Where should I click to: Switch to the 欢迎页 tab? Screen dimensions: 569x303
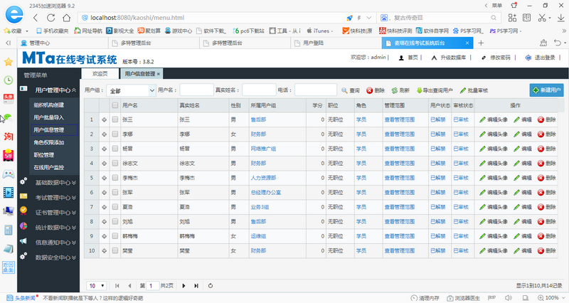[x=100, y=74]
